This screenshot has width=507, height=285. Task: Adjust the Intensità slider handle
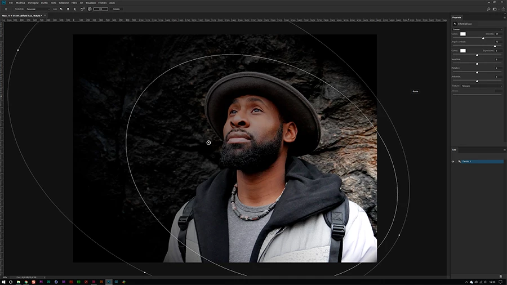pos(483,38)
